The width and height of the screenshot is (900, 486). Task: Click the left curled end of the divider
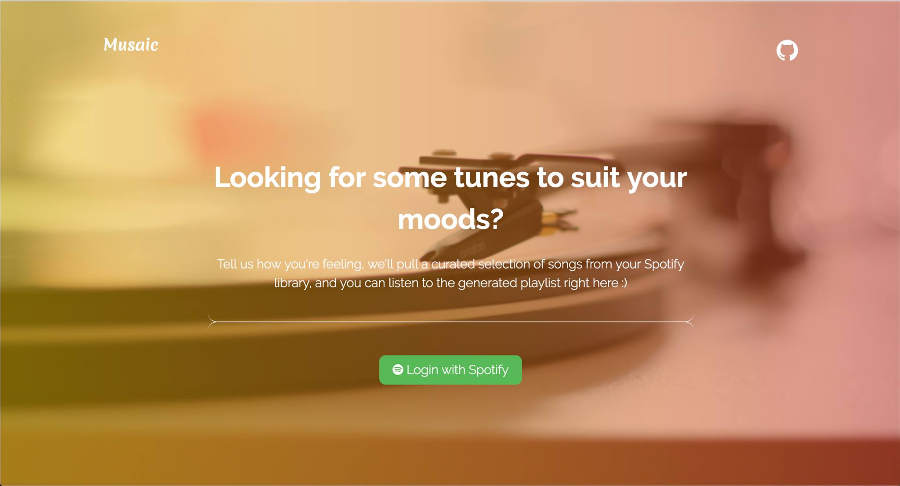[212, 322]
